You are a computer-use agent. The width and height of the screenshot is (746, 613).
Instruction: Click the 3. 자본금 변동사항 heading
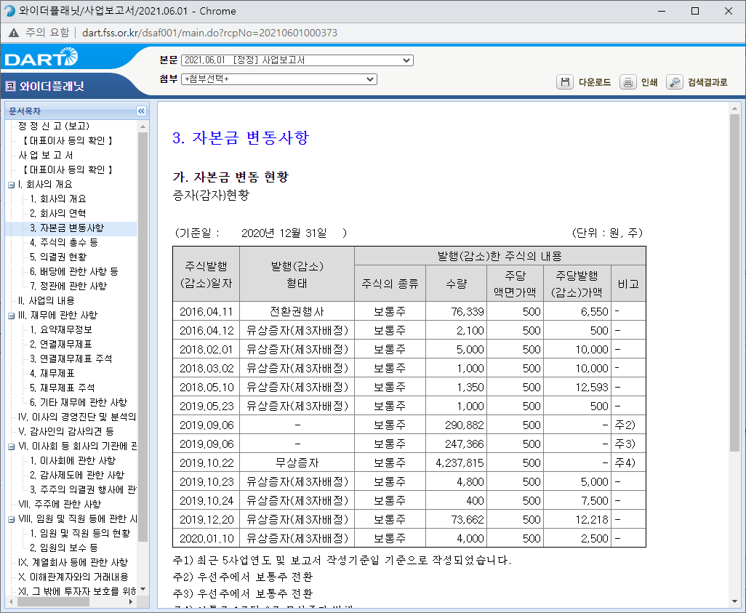(x=241, y=137)
